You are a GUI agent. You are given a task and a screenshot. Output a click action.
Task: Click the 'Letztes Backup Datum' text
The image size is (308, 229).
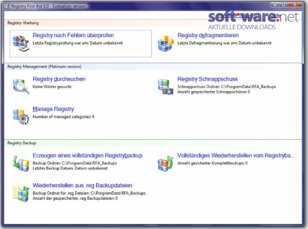[70, 169]
